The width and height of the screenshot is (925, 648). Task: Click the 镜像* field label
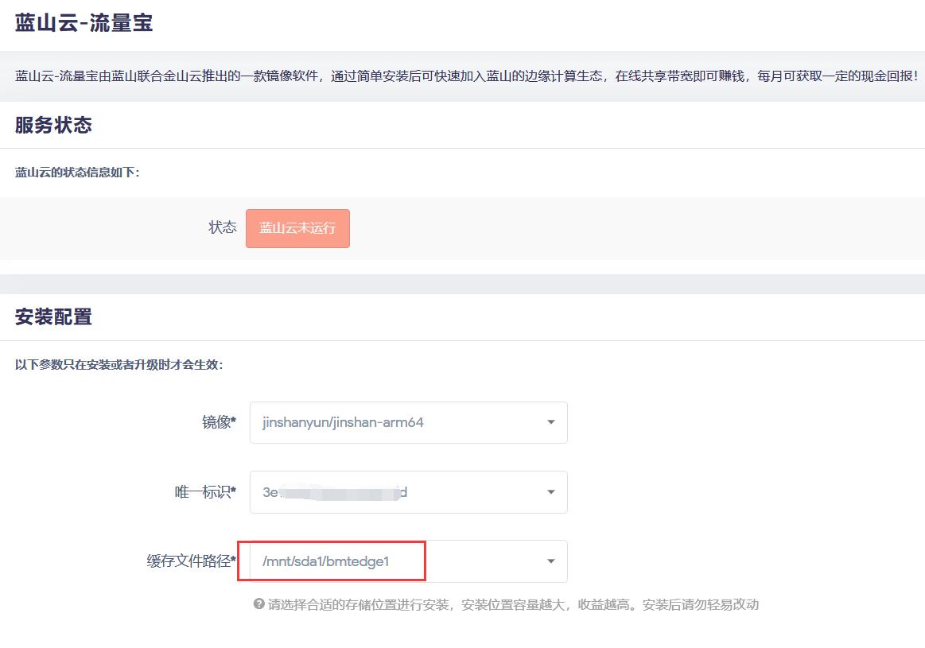219,422
